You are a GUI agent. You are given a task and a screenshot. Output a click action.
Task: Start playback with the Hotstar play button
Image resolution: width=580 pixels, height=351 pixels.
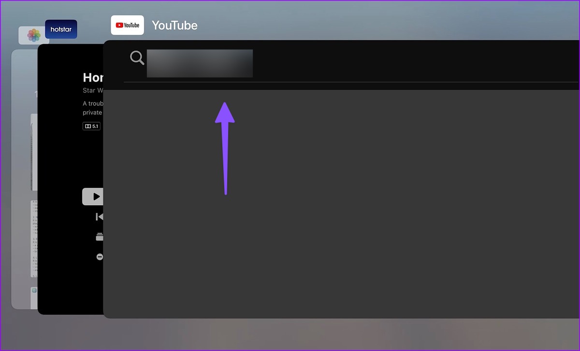(93, 197)
